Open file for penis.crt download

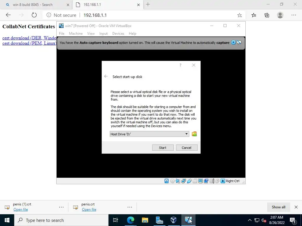(x=89, y=210)
